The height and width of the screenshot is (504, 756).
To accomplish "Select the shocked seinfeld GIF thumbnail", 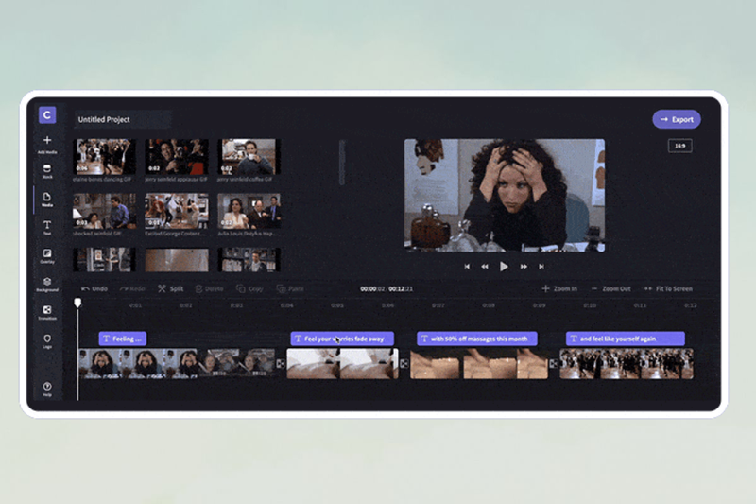I will pos(104,211).
